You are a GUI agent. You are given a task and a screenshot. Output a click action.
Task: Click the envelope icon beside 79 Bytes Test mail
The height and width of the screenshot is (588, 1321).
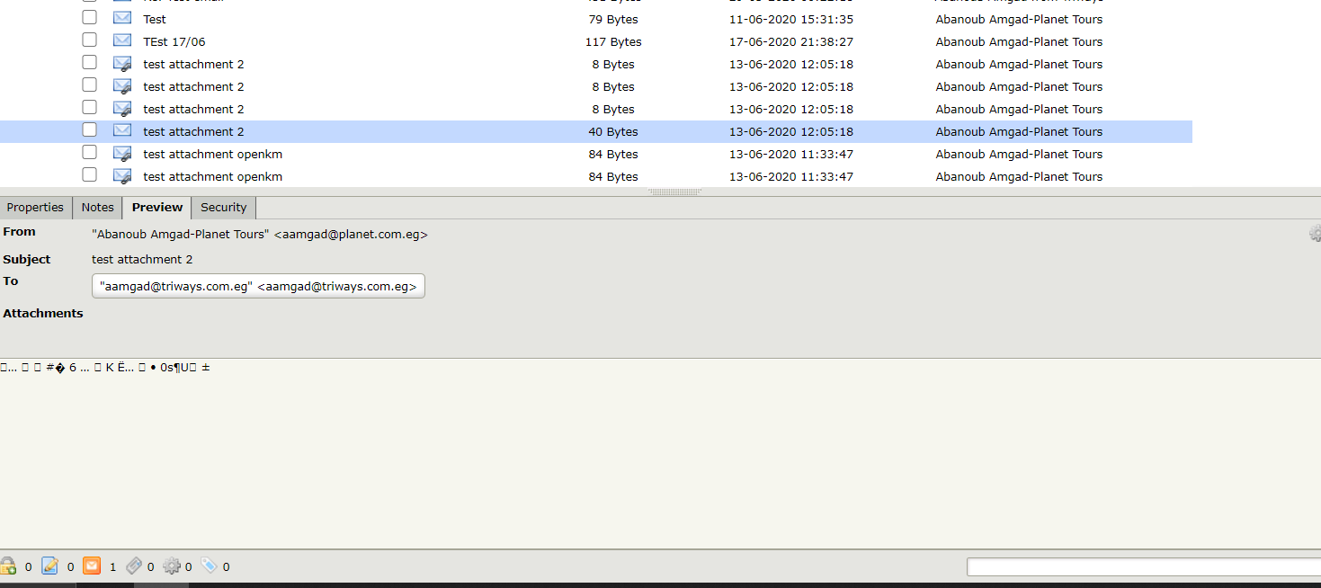coord(122,18)
